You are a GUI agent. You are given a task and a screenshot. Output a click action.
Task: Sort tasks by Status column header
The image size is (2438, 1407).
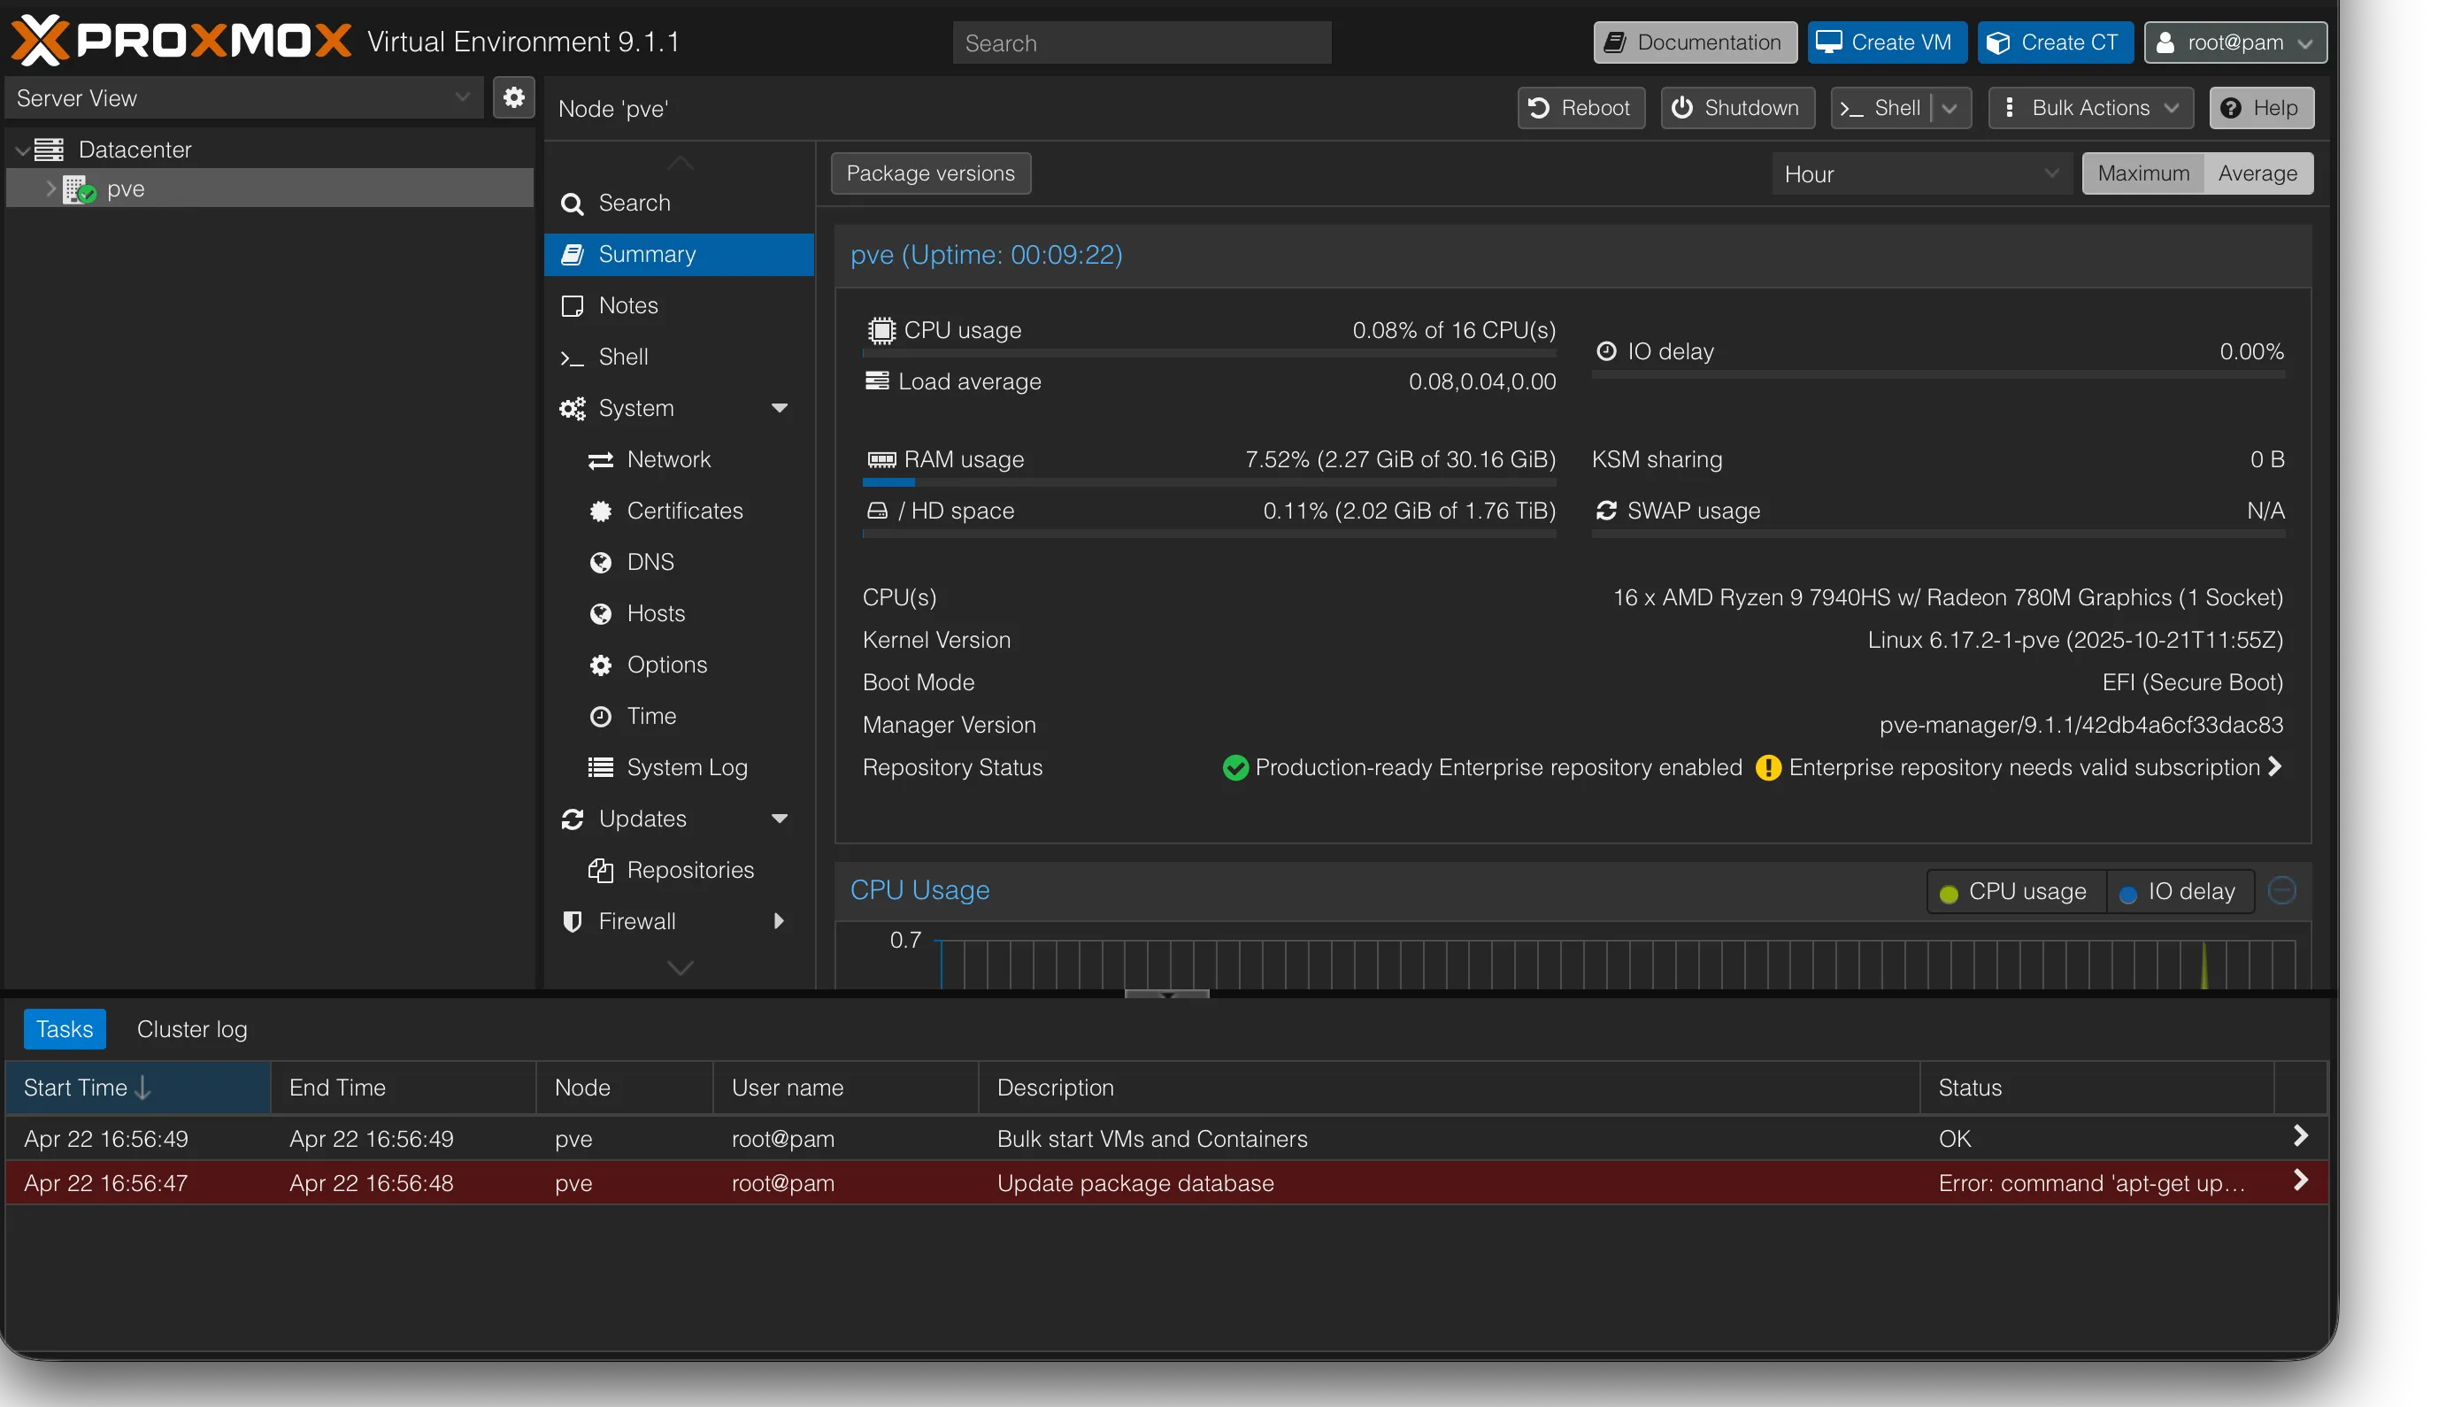pyautogui.click(x=2096, y=1088)
